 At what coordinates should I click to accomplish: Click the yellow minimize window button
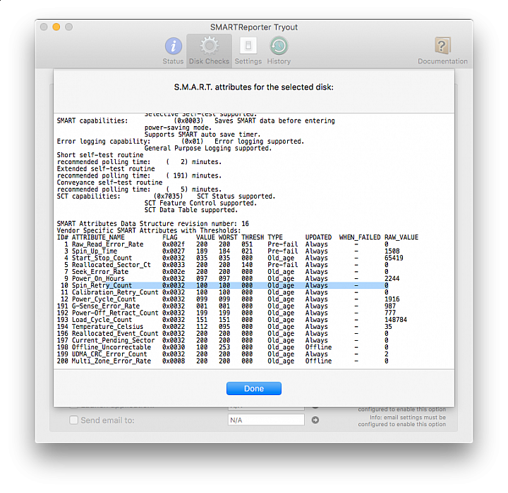click(56, 27)
